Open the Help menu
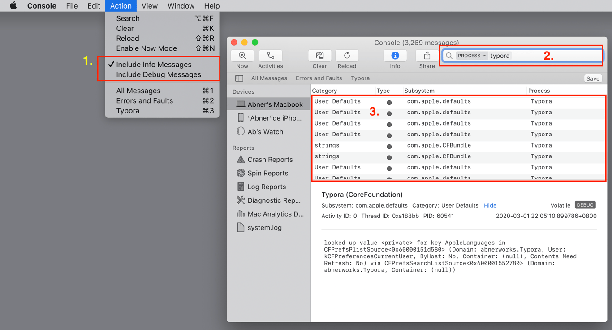This screenshot has height=330, width=612. pos(212,6)
